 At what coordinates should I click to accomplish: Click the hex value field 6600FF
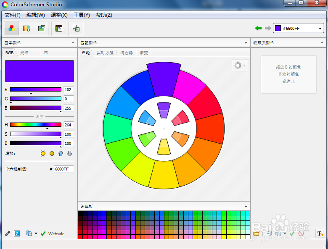(x=64, y=169)
